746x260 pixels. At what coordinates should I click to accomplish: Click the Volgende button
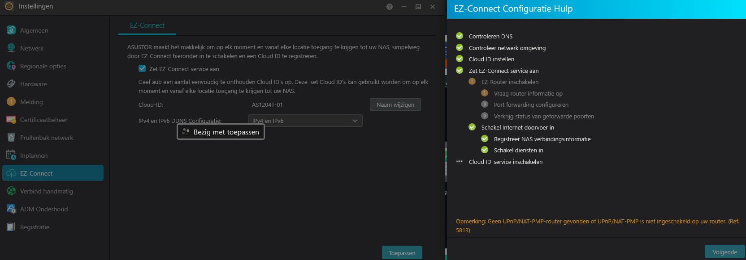(725, 252)
